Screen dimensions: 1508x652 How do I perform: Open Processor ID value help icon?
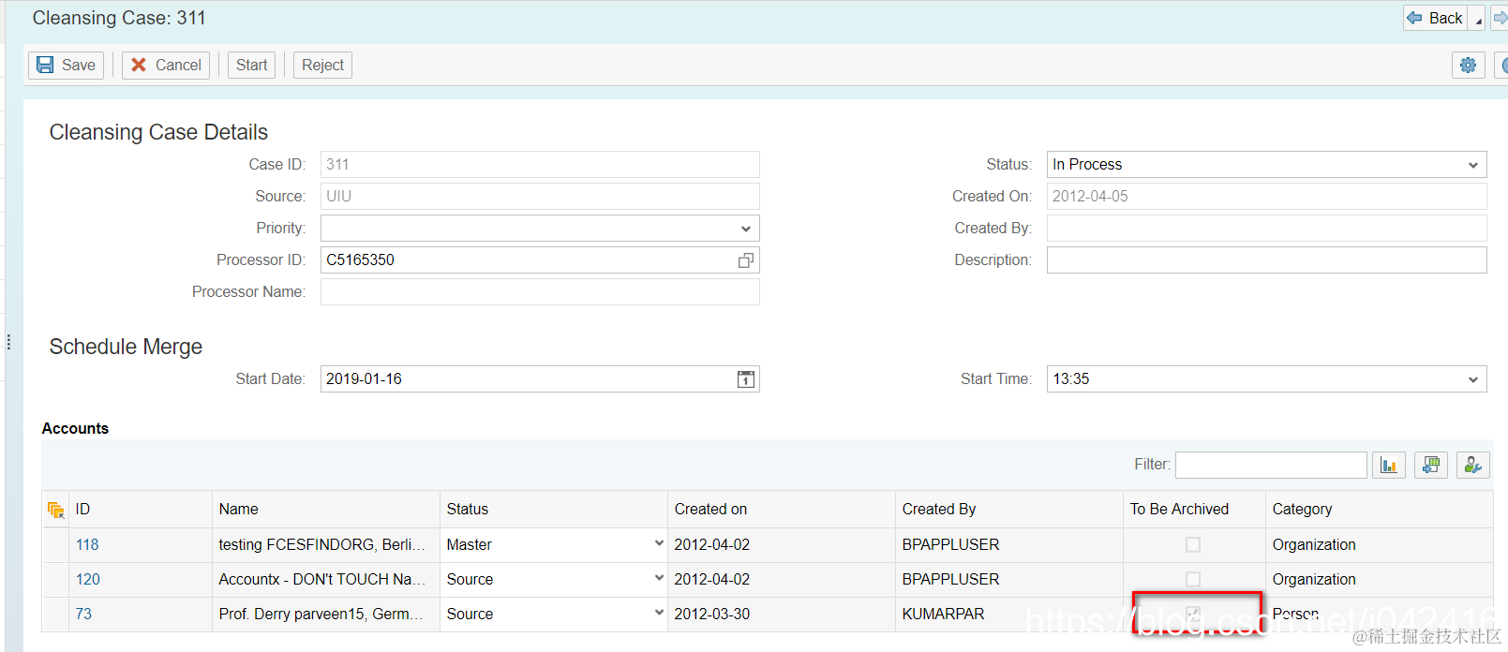(746, 260)
